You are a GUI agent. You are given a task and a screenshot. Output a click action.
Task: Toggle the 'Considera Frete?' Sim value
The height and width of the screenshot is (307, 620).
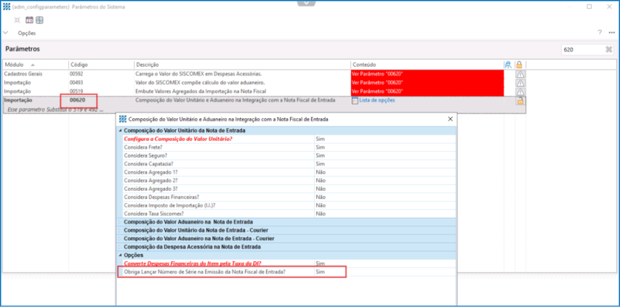pos(320,147)
